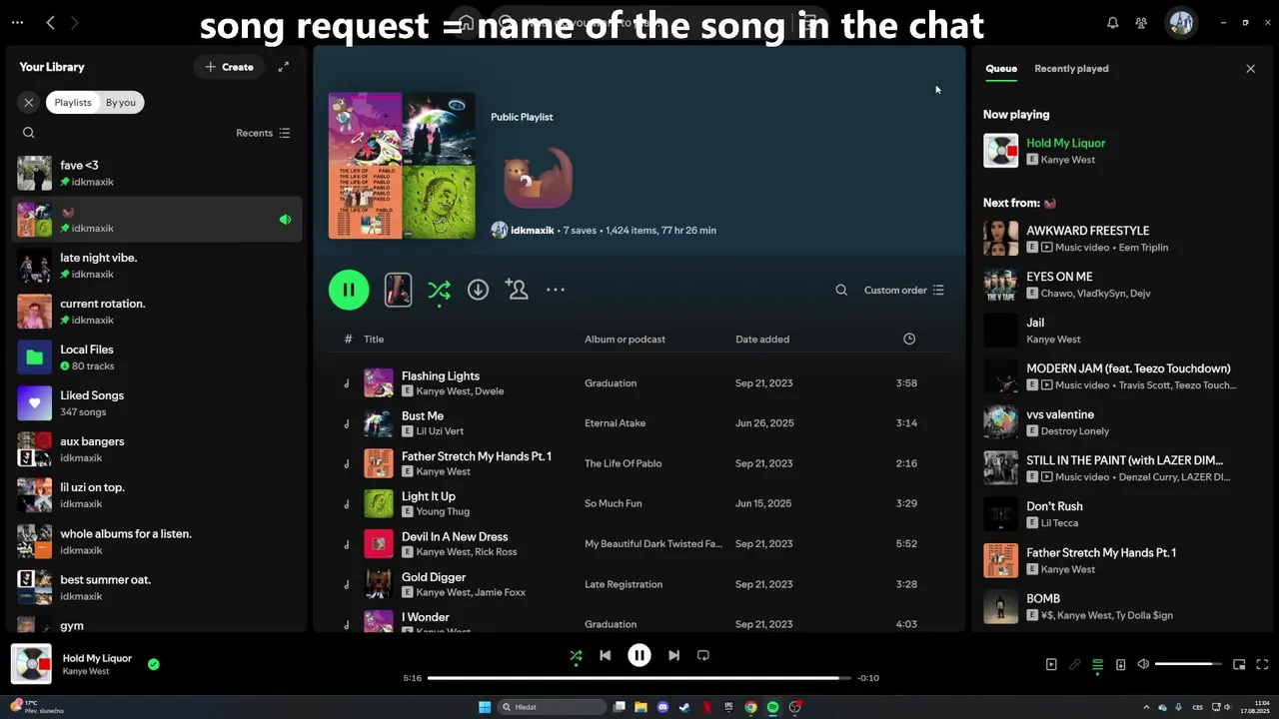Skip to next track

[x=673, y=655]
